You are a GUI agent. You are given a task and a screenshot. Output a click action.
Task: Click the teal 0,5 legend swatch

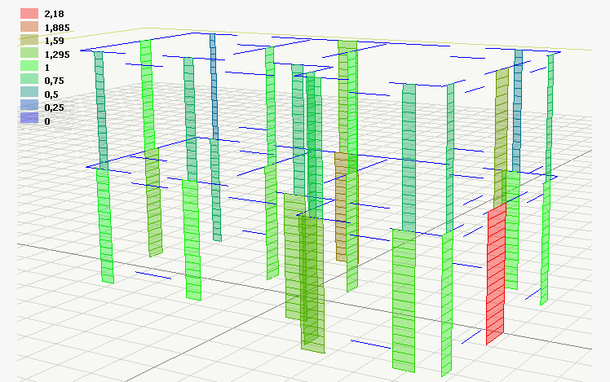29,94
